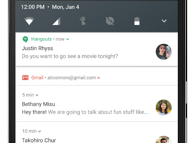Open Justin Rhyss avatar photo

pos(164,52)
